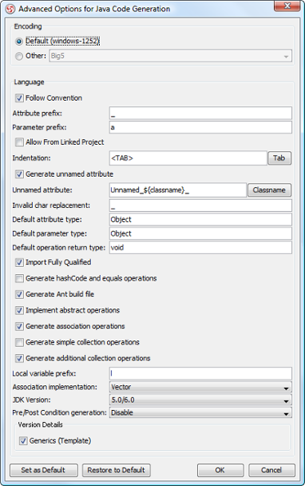This screenshot has width=305, height=486.
Task: Select the Other encoding radio button
Action: [x=19, y=56]
